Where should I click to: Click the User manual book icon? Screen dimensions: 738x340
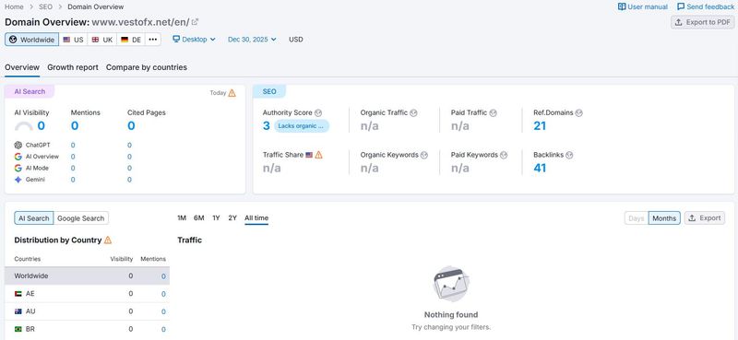click(x=622, y=6)
